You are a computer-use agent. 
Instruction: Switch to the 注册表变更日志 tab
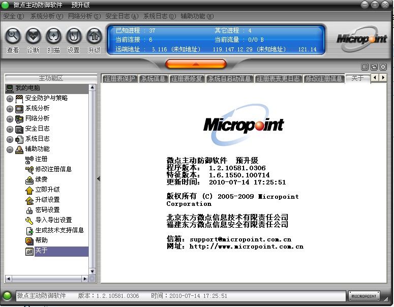(278, 79)
